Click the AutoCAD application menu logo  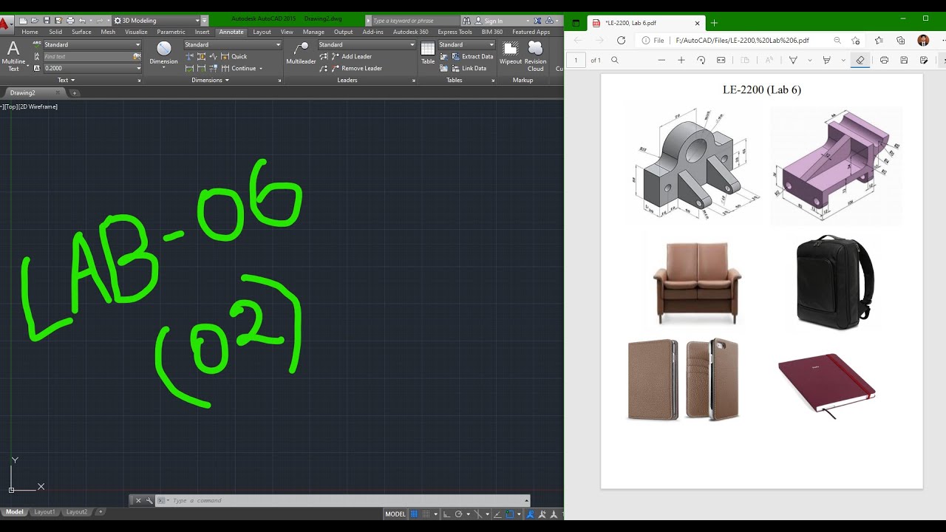(x=4, y=24)
